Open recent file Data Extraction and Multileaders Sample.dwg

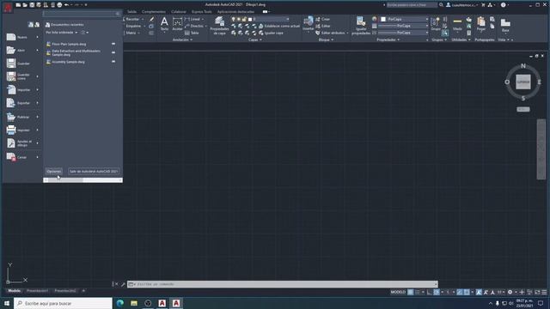point(76,52)
